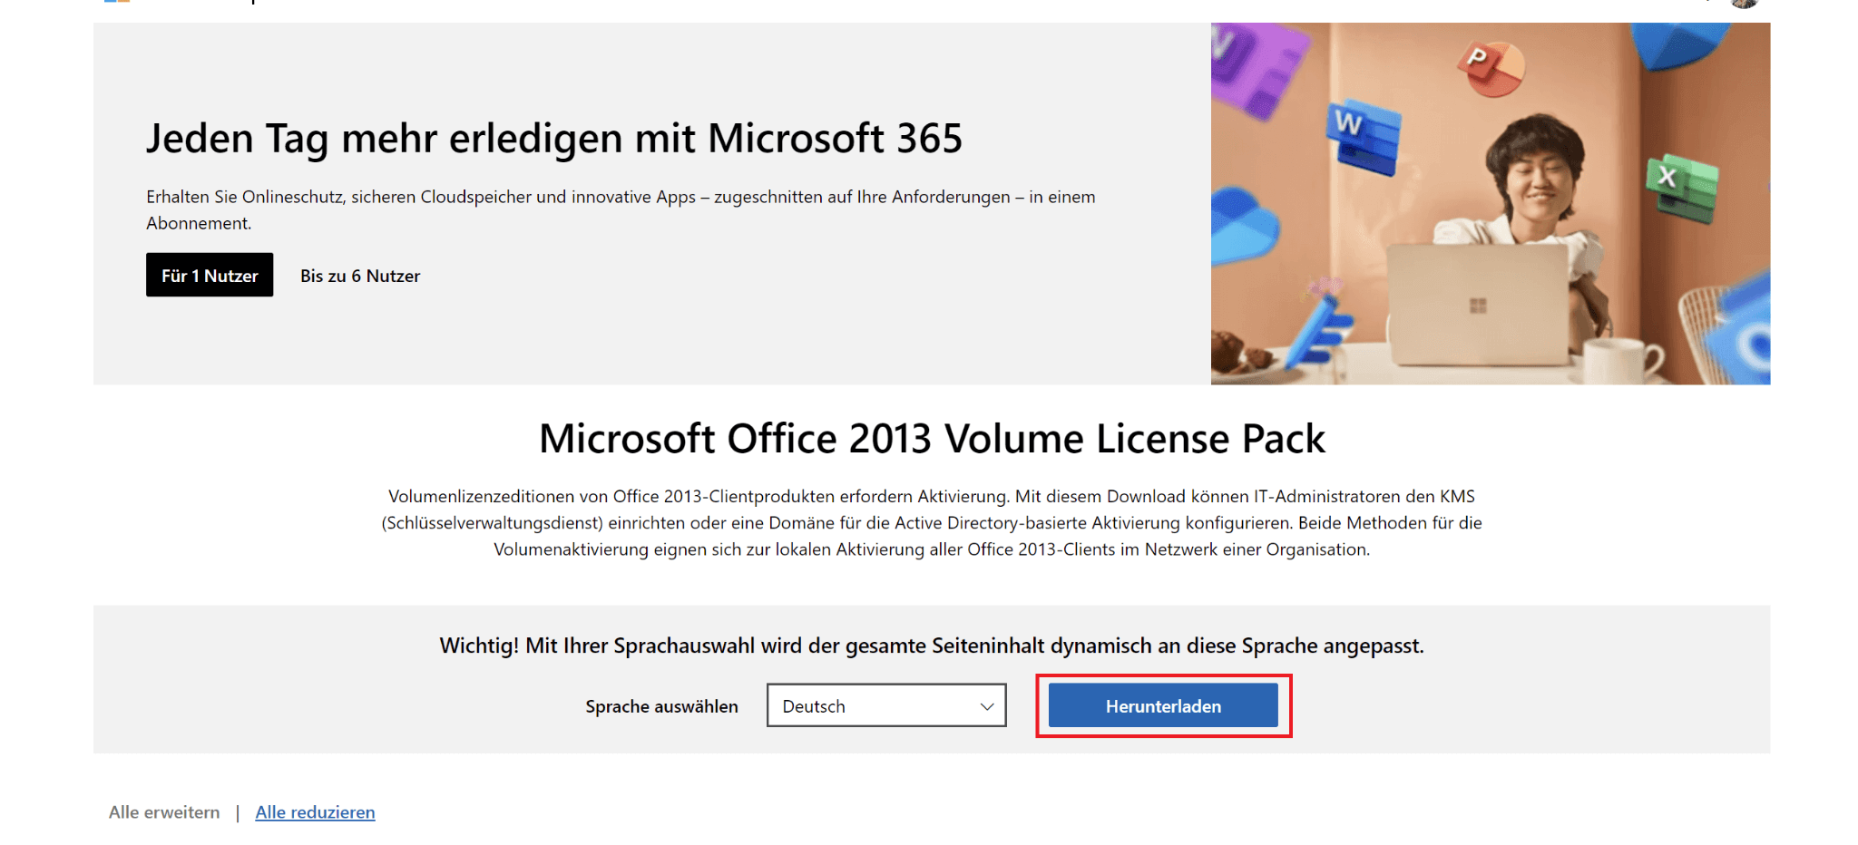
Task: Collapse all sections via Alle reduzieren
Action: click(315, 812)
